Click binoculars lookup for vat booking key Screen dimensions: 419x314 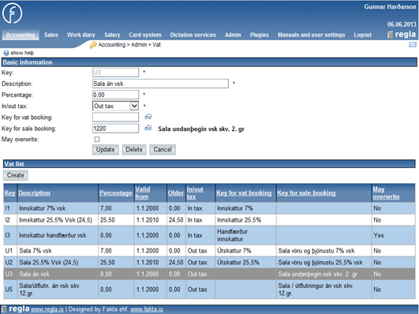tap(148, 117)
